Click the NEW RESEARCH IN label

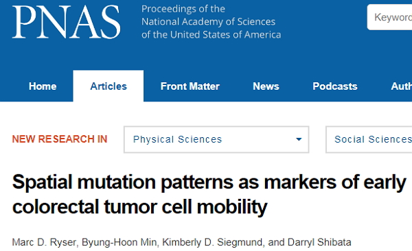tap(60, 139)
